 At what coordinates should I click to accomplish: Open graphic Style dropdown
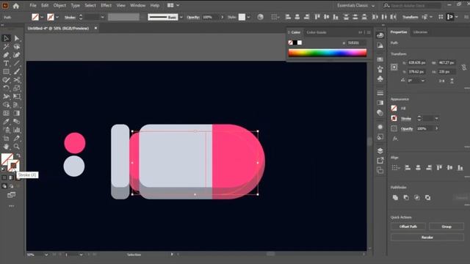[248, 18]
